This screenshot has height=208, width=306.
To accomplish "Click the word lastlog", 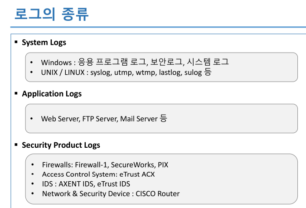I will click(170, 73).
